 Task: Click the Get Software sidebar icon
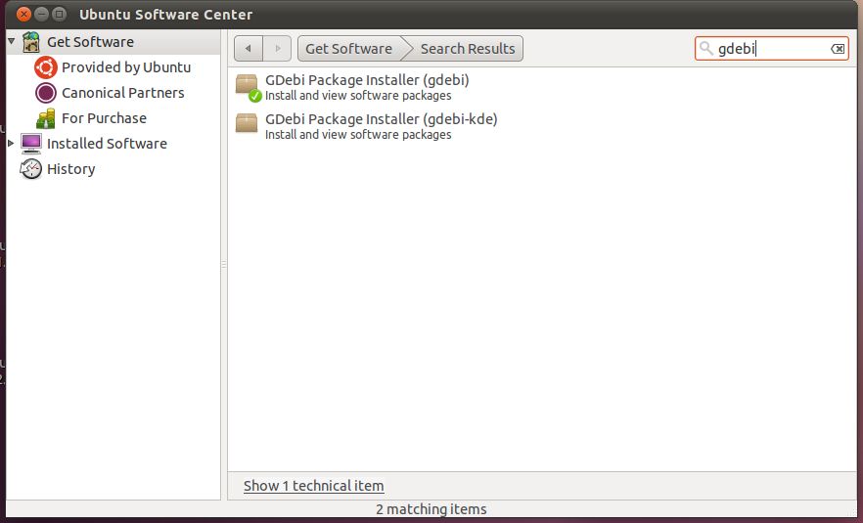31,42
